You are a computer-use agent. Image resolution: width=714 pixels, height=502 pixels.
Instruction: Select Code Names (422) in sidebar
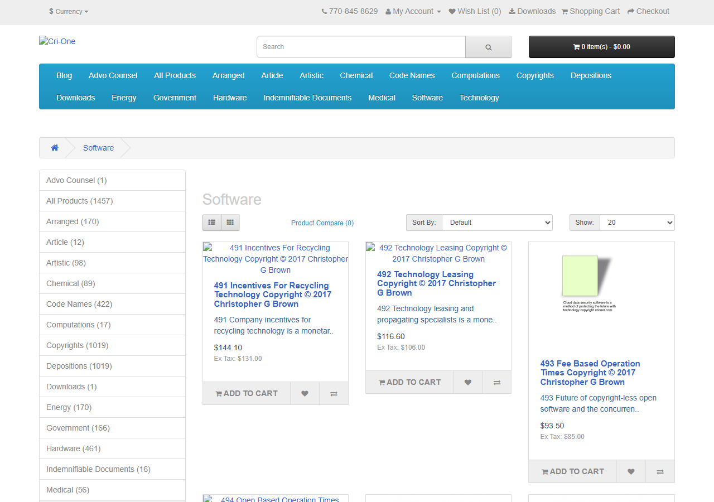pyautogui.click(x=112, y=304)
